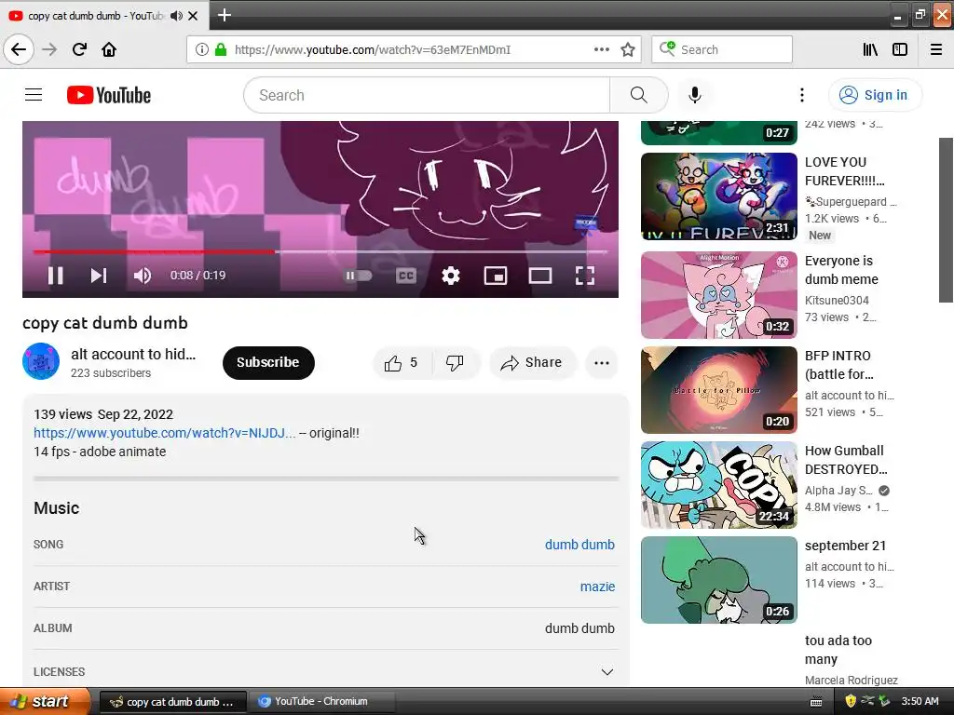Select the copy cat dumb dumb tab

click(103, 16)
